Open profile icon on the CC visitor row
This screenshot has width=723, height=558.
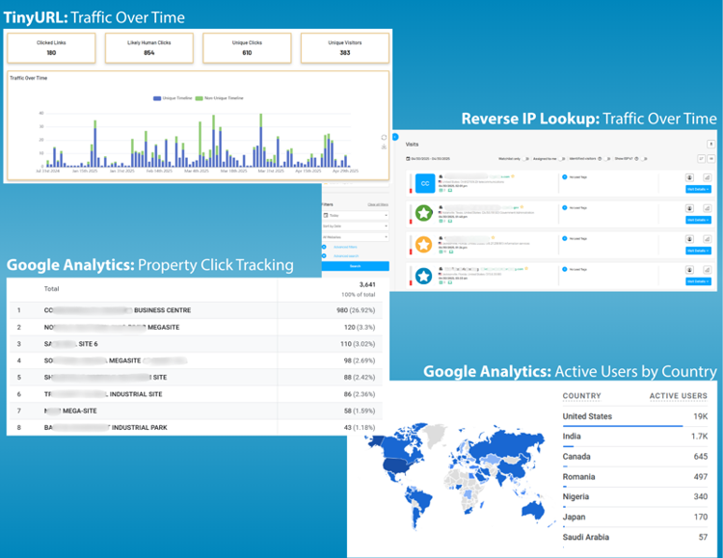(x=689, y=177)
